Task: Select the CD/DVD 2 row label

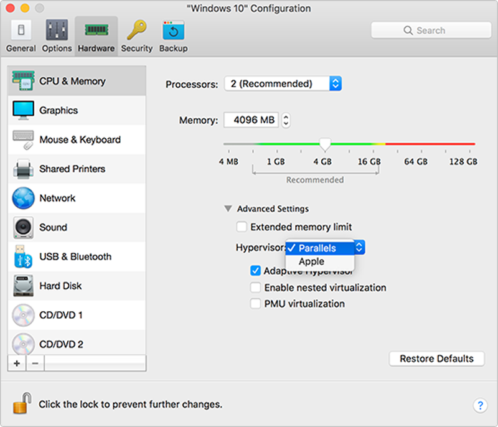Action: coord(61,344)
